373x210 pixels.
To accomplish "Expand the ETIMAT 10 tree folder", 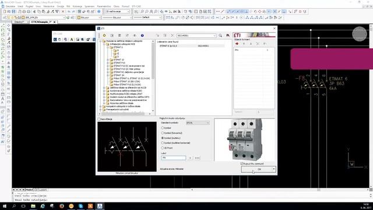I will [108, 60].
